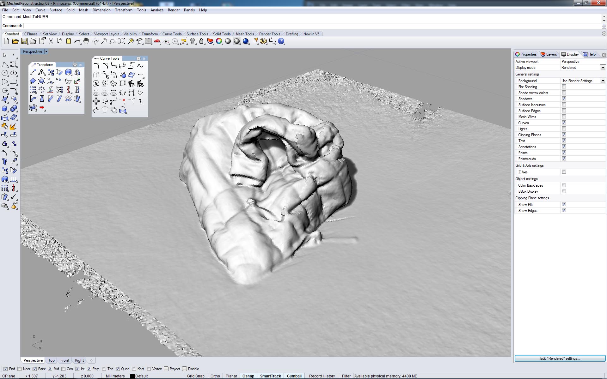Click Filter in the status bar

[346, 376]
